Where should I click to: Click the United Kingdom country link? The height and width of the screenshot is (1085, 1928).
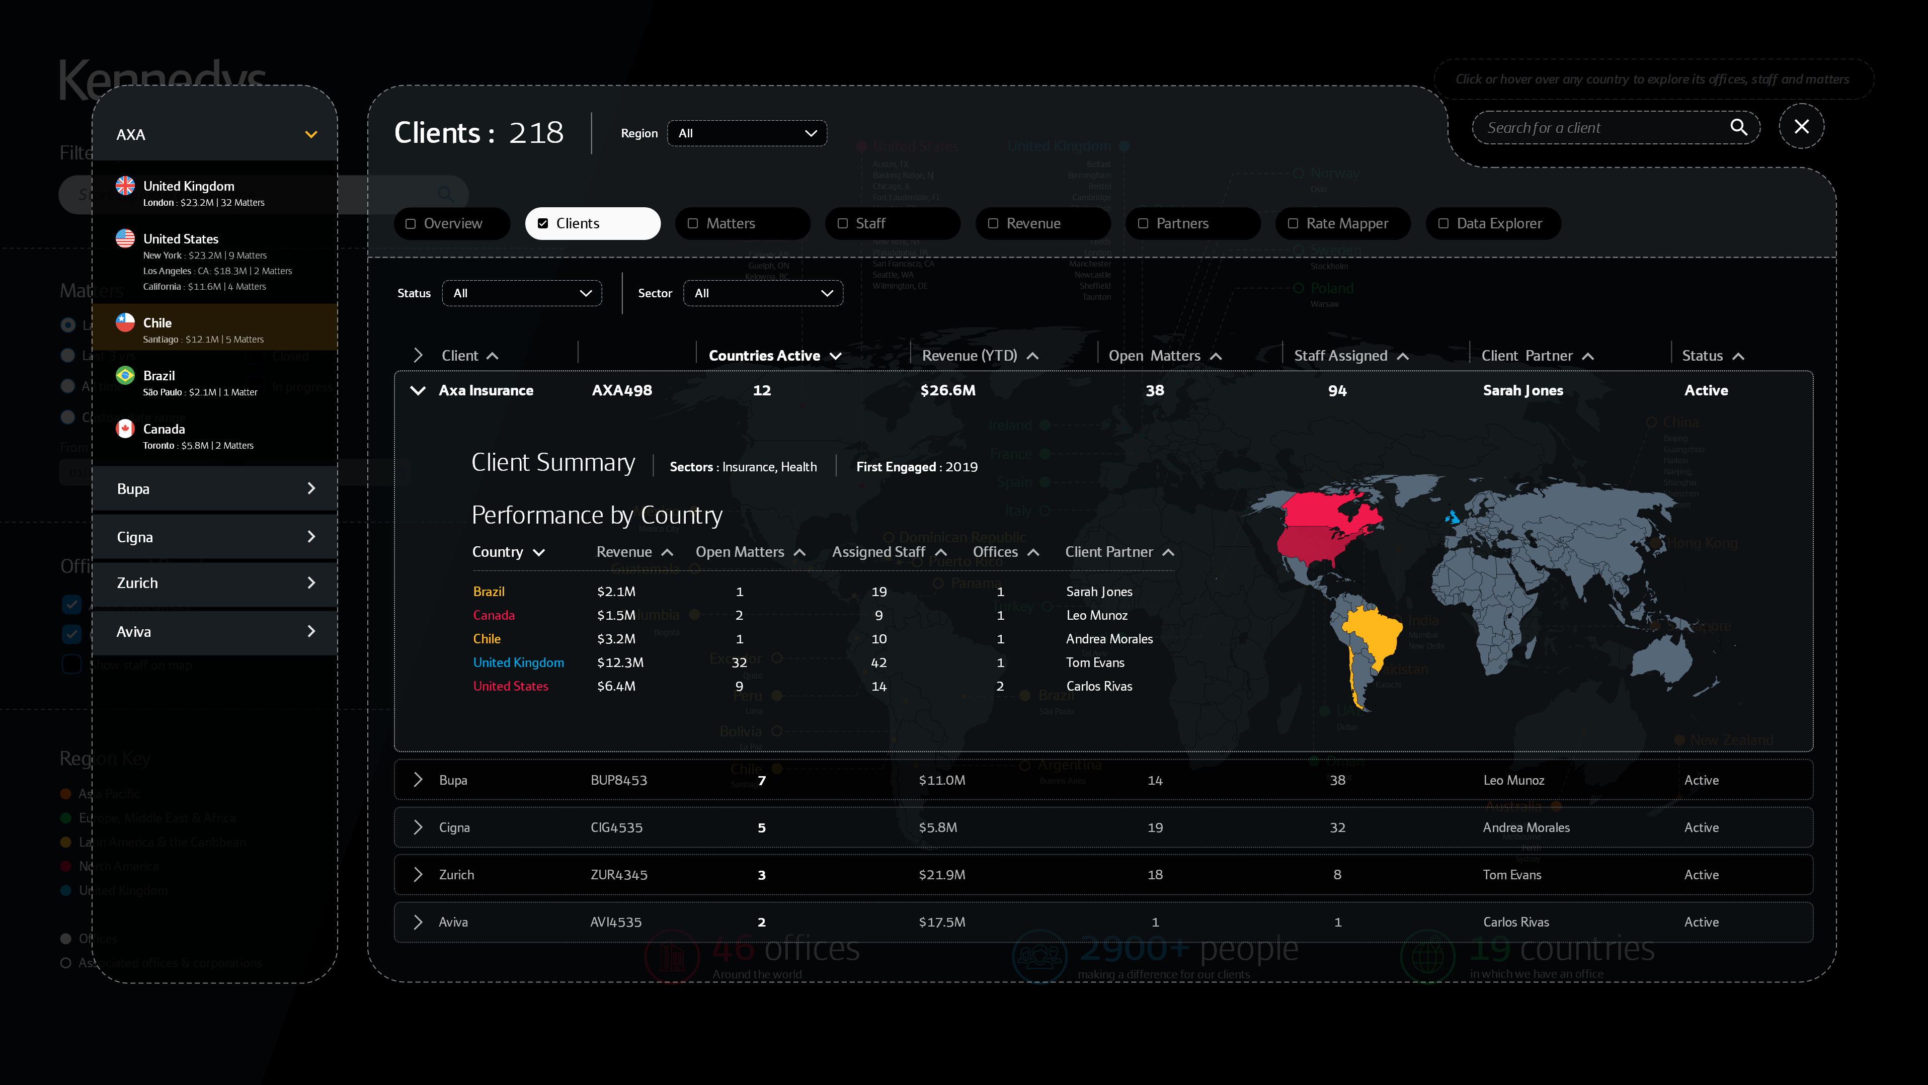point(518,662)
